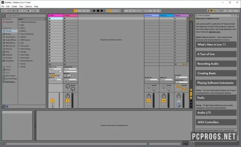
Task: Click the Add Folder link
Action: tap(11, 82)
